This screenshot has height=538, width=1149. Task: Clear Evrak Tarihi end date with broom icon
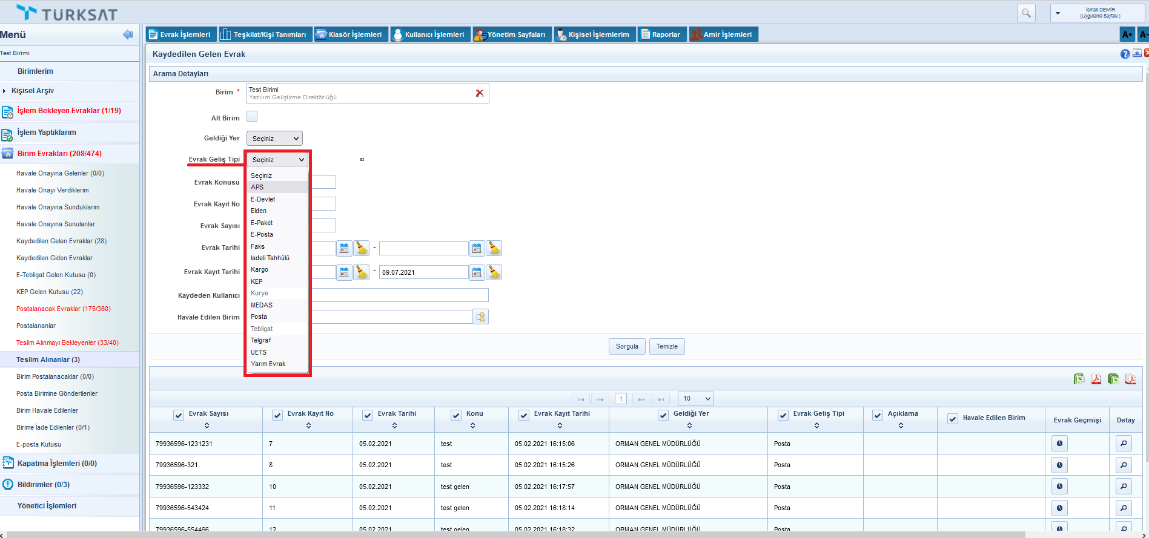pos(494,248)
